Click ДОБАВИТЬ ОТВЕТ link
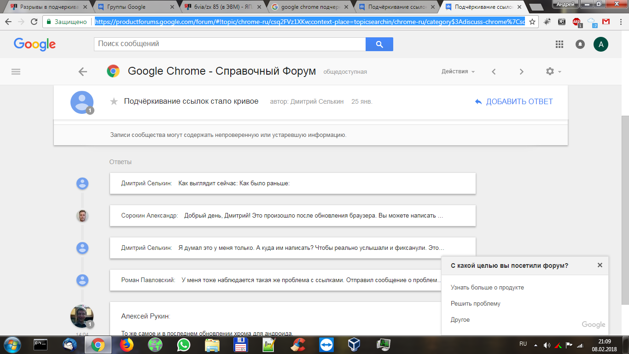The height and width of the screenshot is (354, 629). [x=514, y=101]
